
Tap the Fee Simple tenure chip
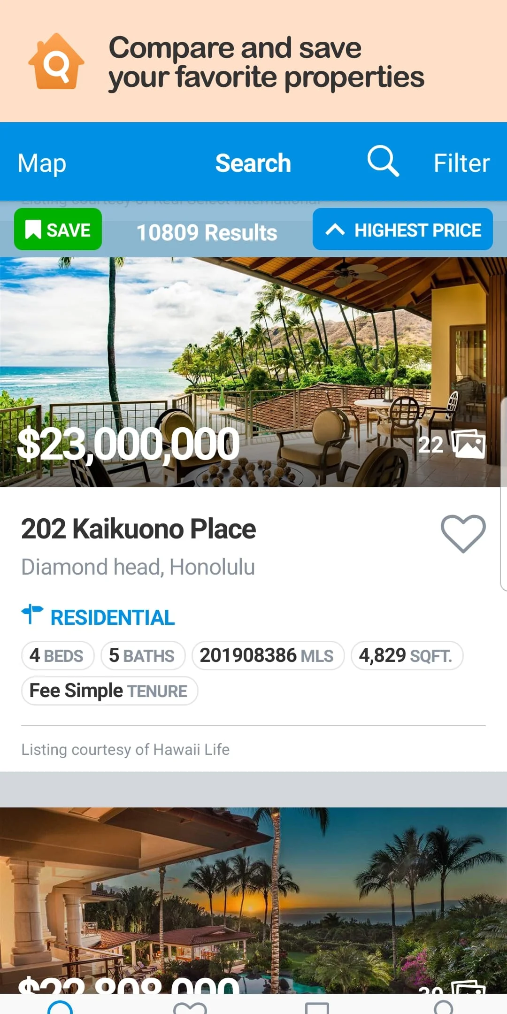coord(109,691)
